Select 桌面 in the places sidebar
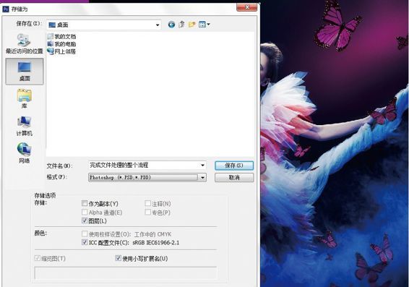409x287 pixels. pyautogui.click(x=25, y=72)
